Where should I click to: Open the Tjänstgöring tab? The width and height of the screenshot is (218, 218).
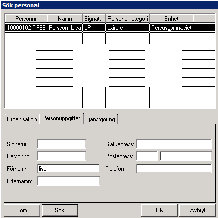click(100, 119)
